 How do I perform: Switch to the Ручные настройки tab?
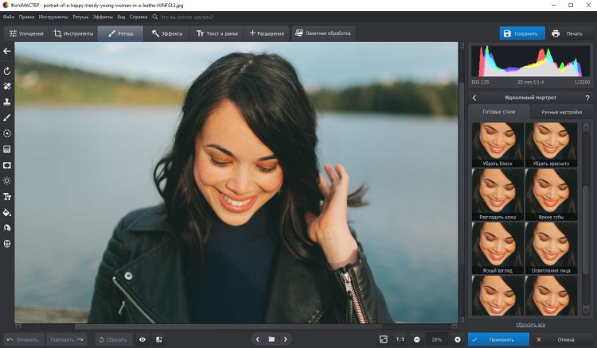point(562,112)
